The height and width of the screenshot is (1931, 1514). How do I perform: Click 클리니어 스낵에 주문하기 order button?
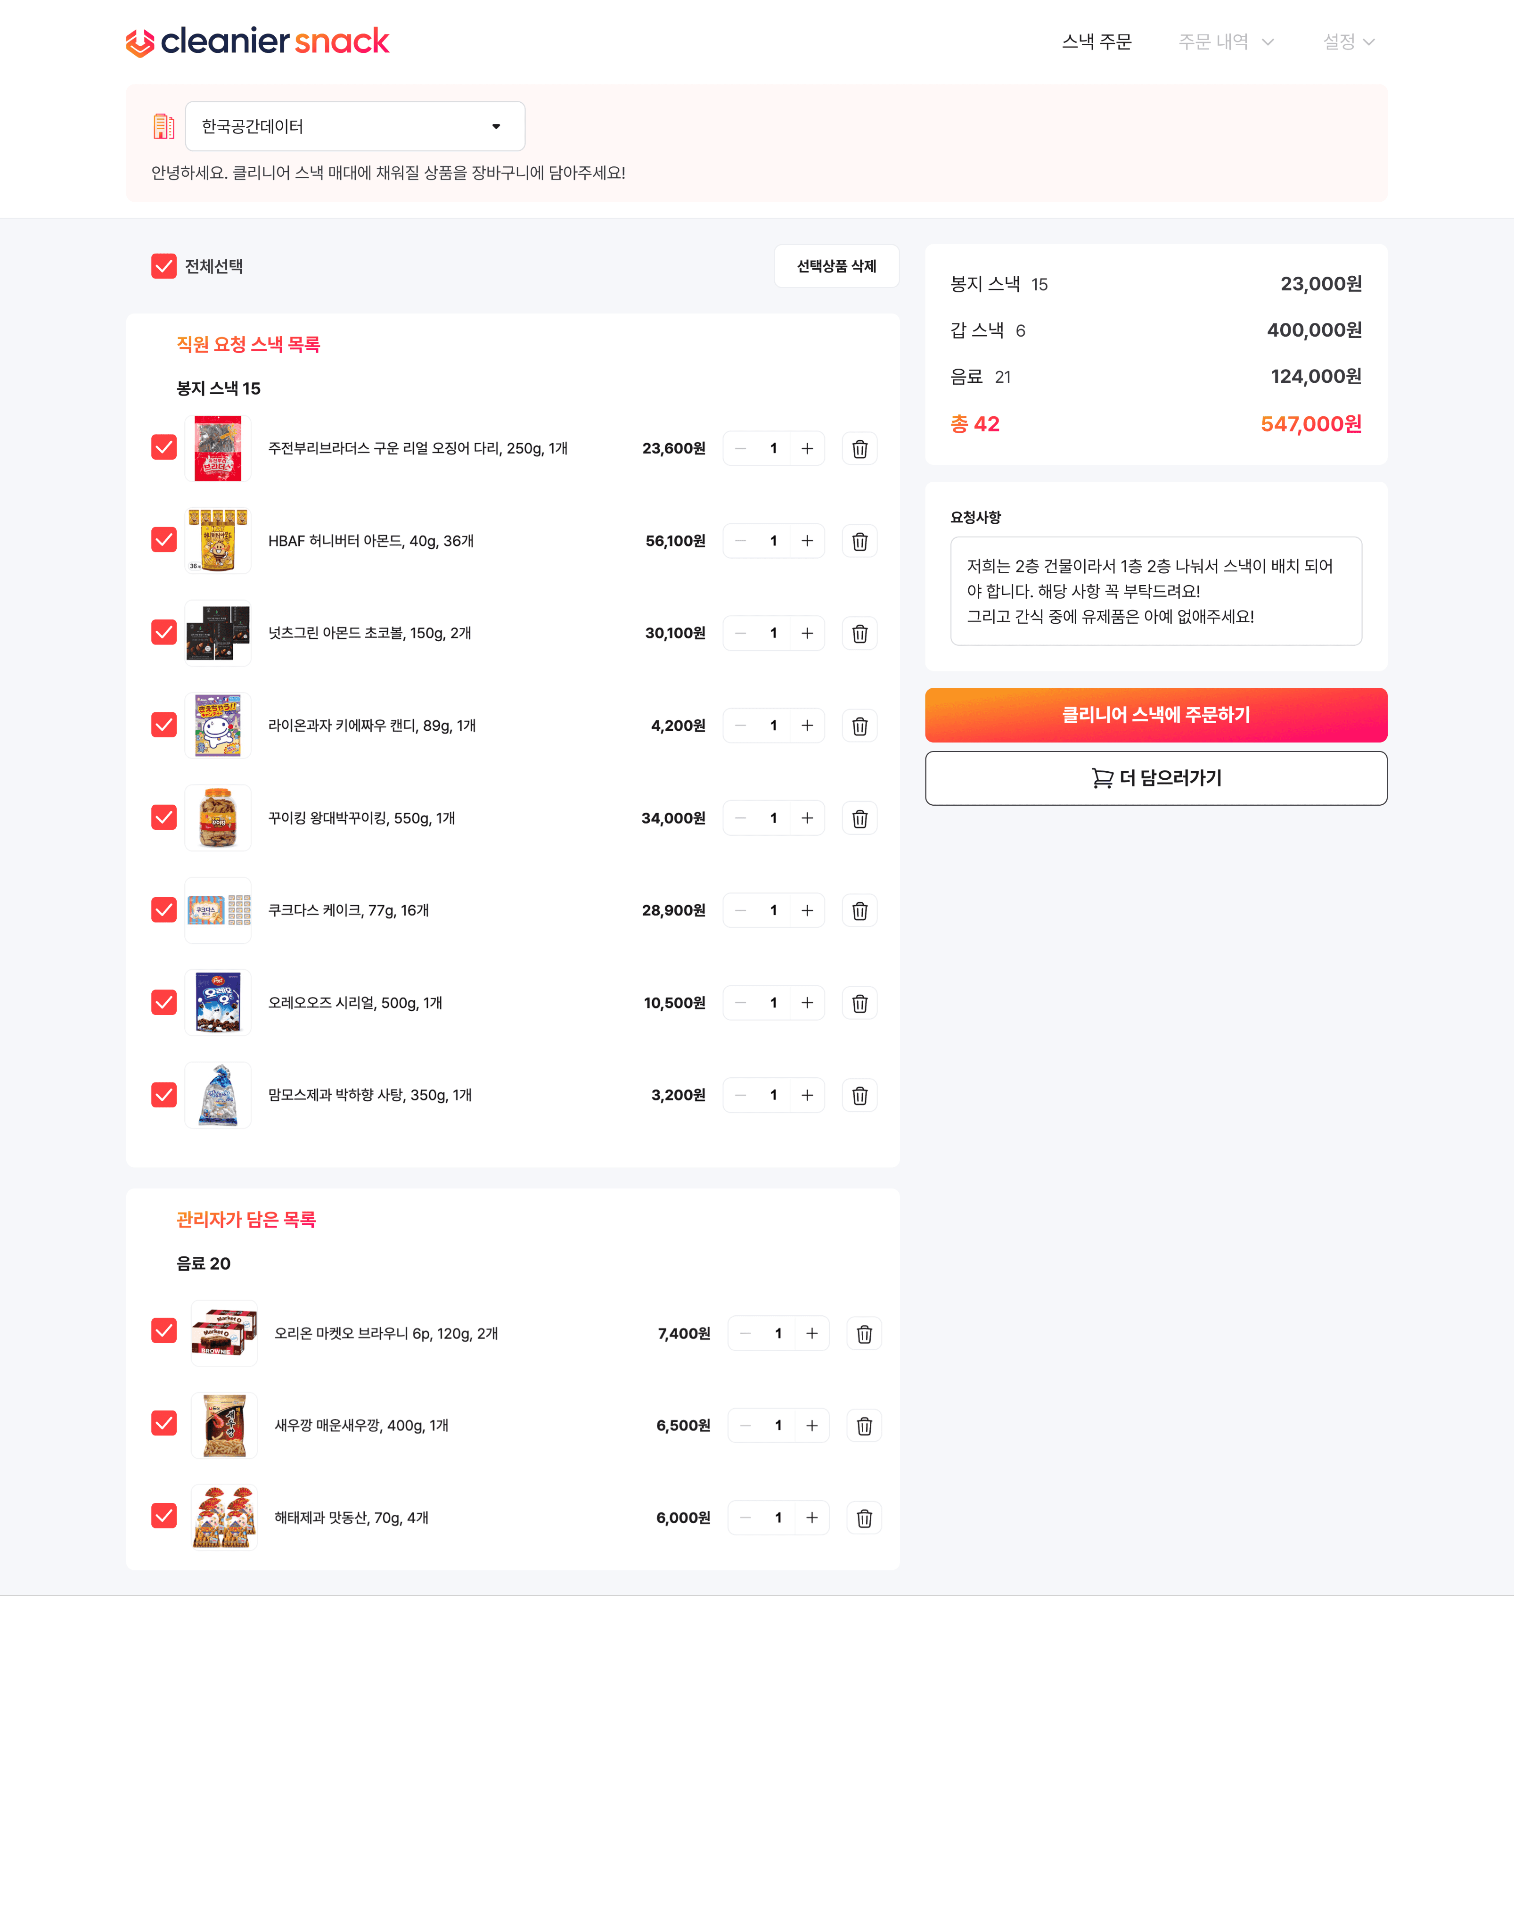point(1156,715)
